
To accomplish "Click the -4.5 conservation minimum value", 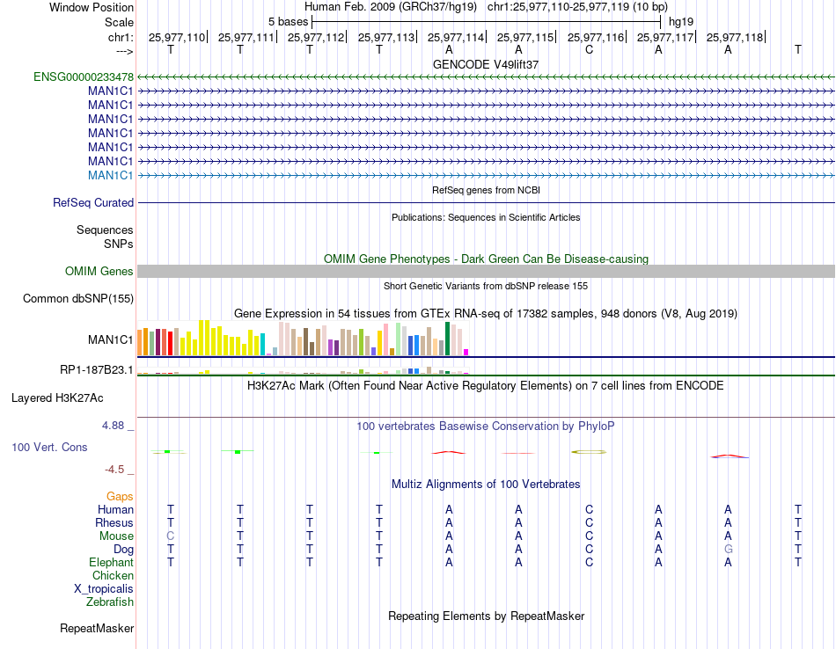I will click(114, 470).
